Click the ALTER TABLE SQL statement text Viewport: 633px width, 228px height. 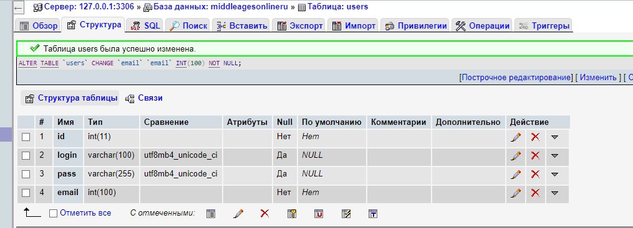(130, 63)
